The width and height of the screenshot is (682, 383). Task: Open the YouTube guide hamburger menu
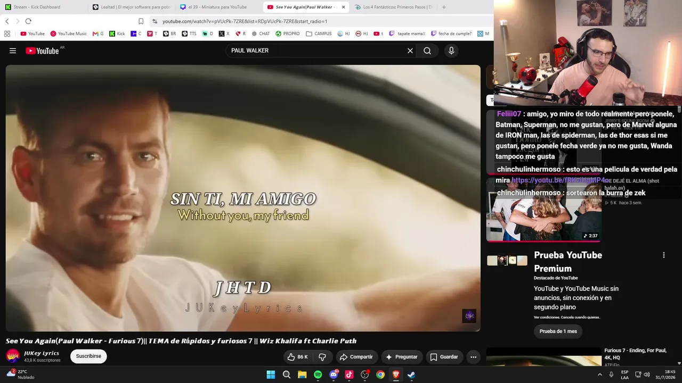pos(13,51)
